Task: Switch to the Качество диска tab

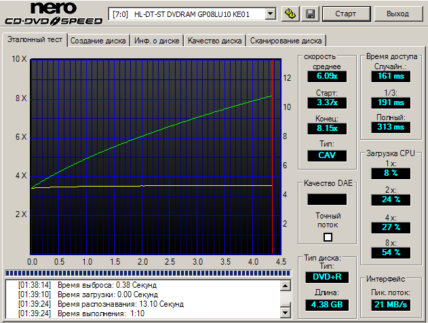Action: tap(215, 41)
